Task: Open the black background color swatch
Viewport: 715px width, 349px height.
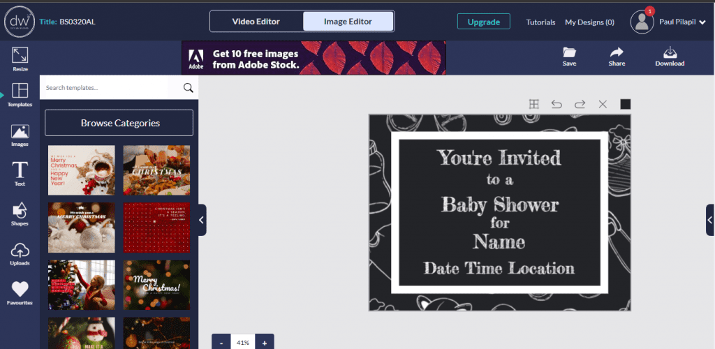Action: (625, 104)
